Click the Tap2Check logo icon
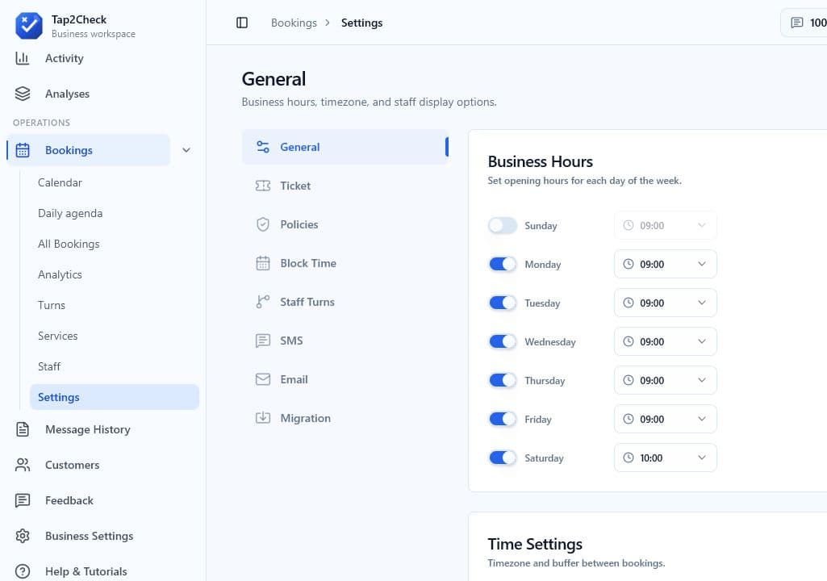This screenshot has width=827, height=581. pyautogui.click(x=29, y=25)
